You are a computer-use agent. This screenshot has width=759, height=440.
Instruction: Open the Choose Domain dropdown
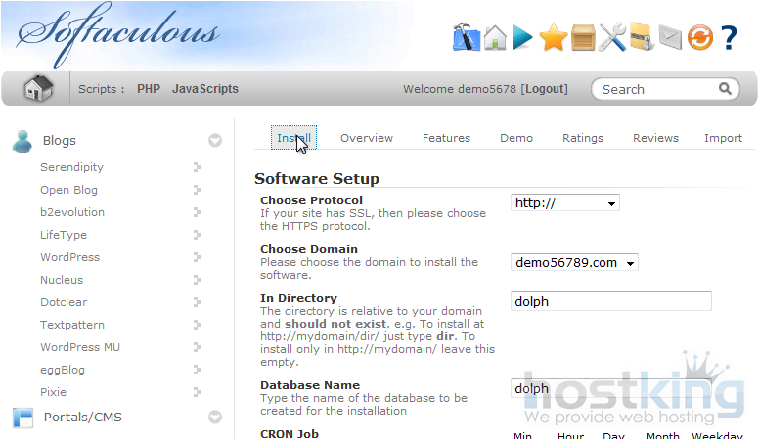click(574, 262)
